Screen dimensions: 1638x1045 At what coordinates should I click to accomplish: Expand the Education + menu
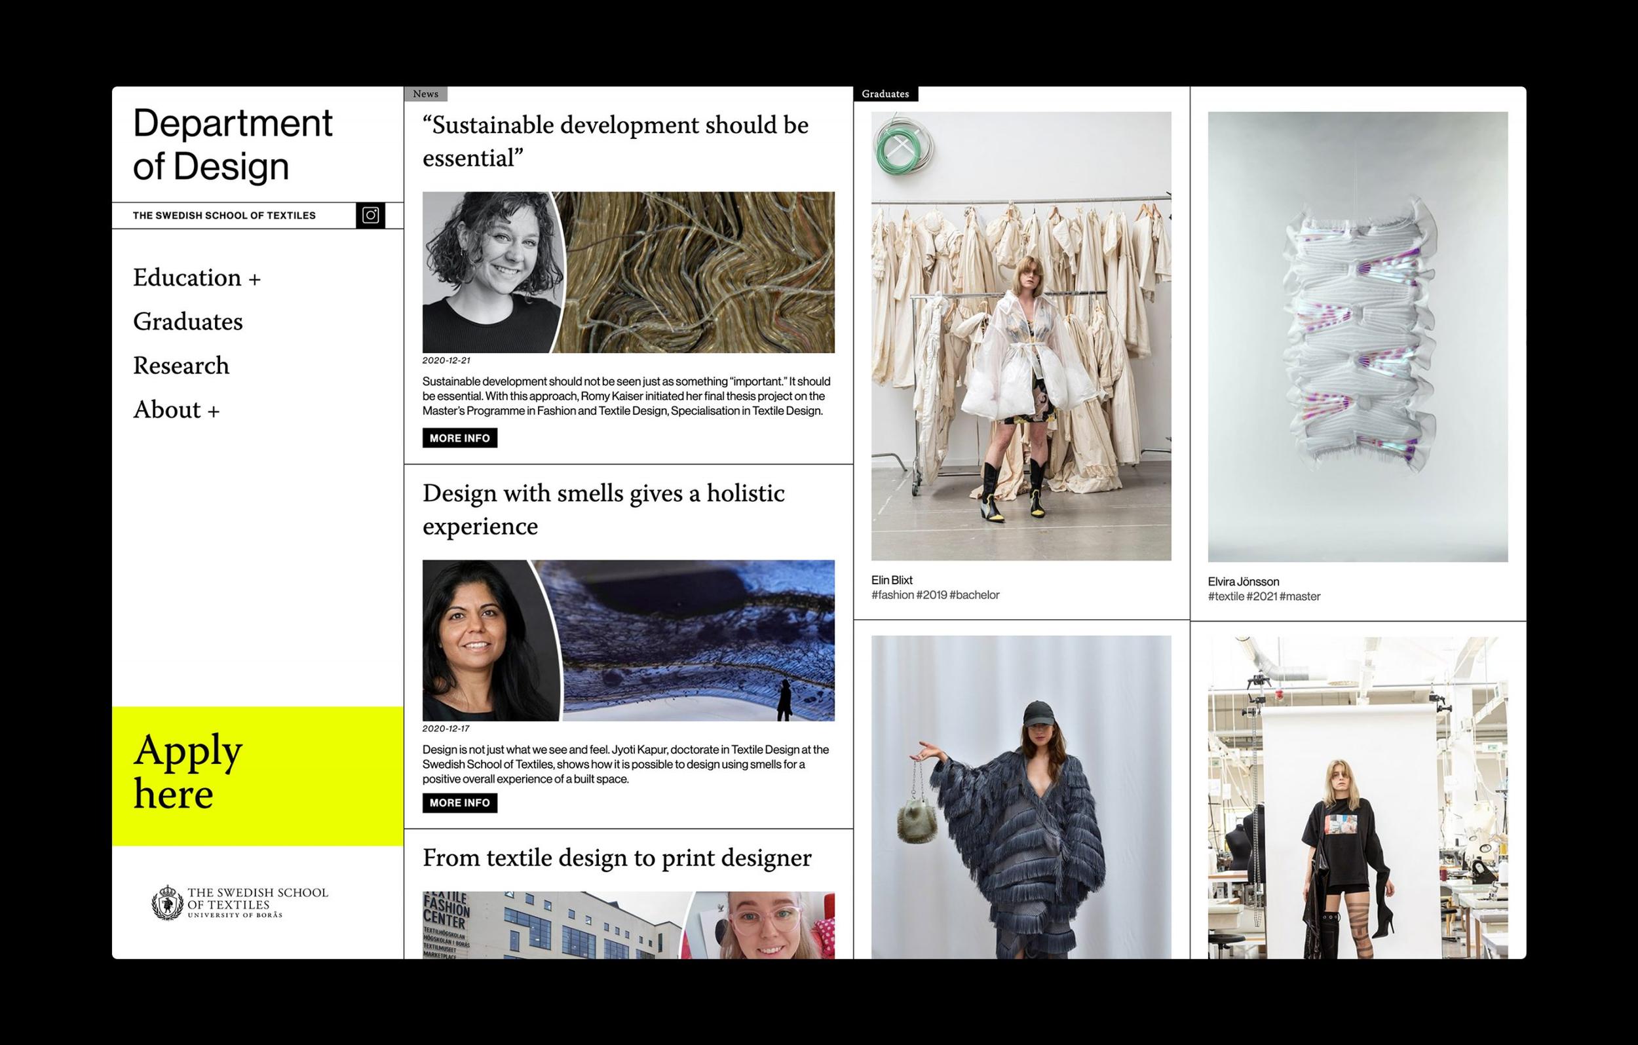tap(197, 278)
